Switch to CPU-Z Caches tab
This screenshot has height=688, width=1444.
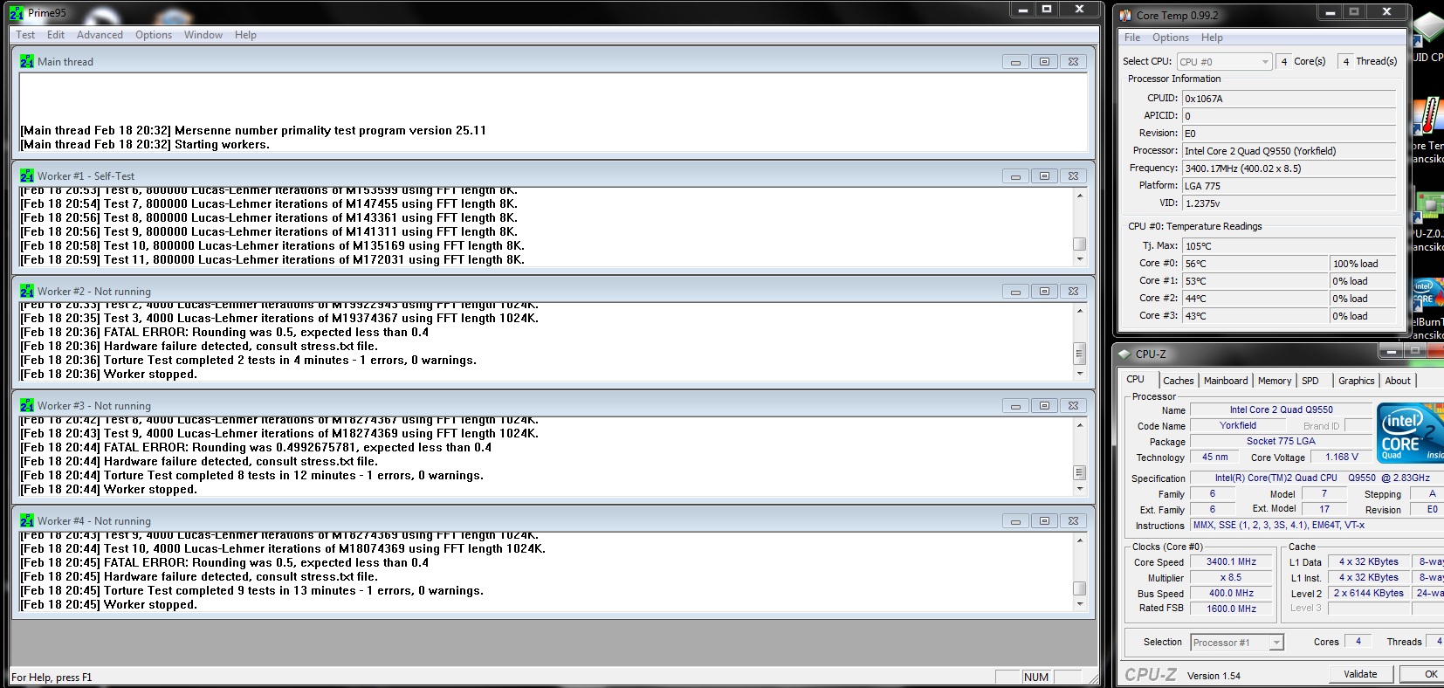[1178, 381]
